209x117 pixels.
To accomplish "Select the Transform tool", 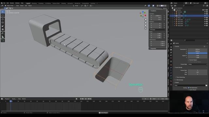I will (x=3, y=29).
